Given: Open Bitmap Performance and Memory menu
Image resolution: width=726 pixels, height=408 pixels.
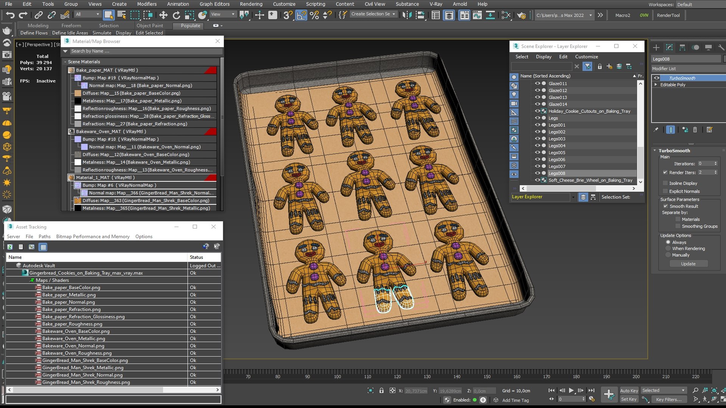Looking at the screenshot, I should pyautogui.click(x=93, y=236).
